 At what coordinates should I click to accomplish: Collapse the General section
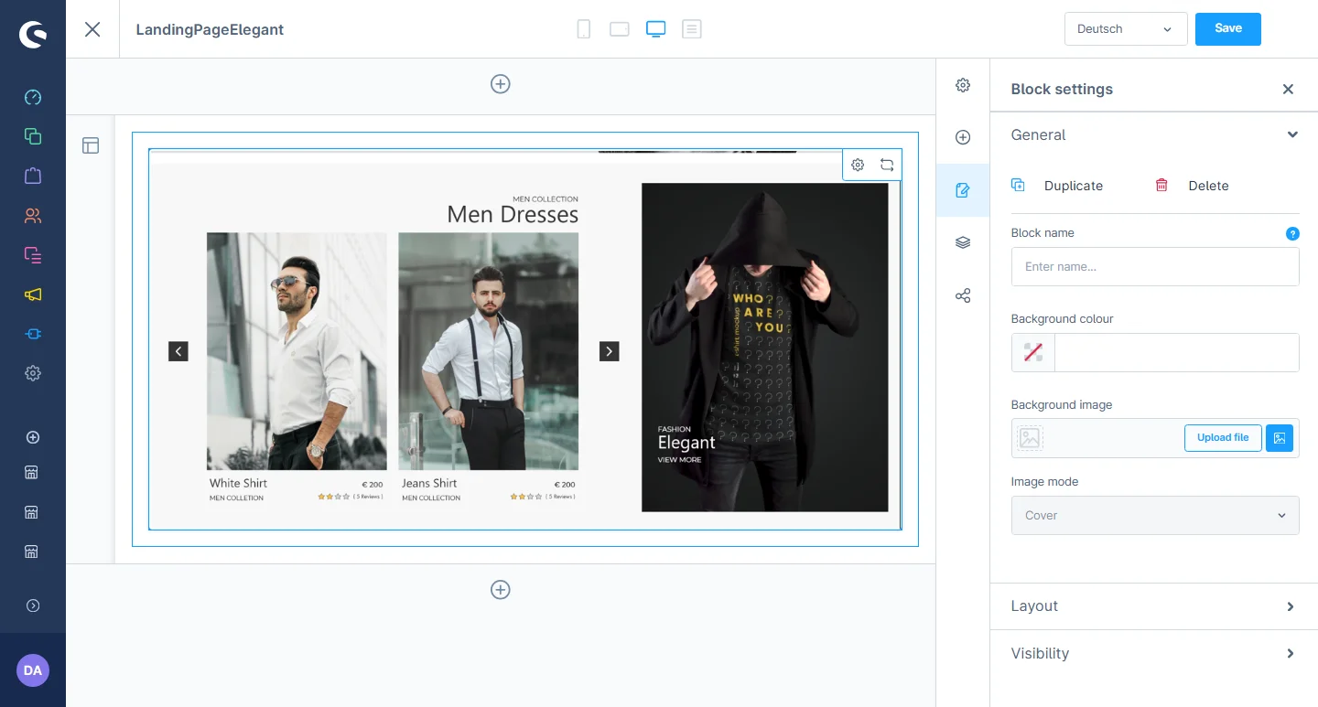[1291, 134]
